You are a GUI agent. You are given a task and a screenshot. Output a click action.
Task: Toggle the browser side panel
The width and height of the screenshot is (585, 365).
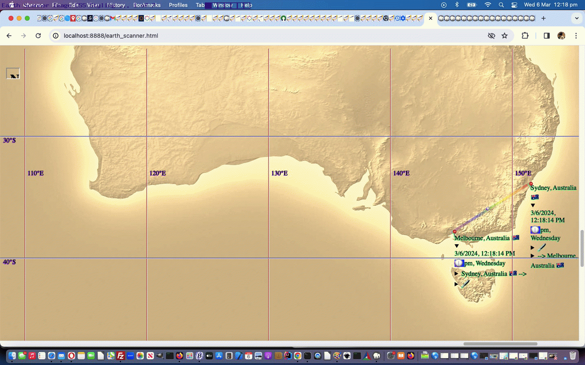[x=546, y=36]
